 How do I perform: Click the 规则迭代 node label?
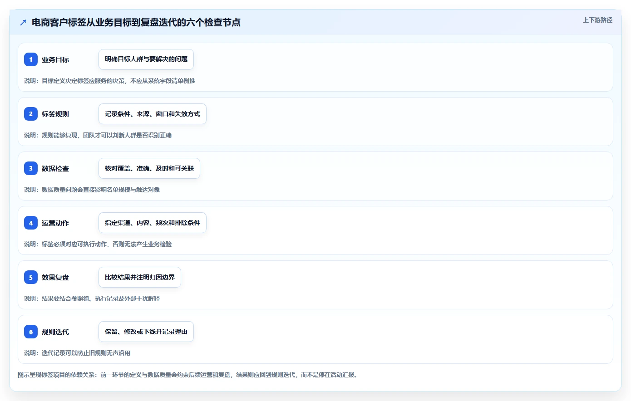click(55, 332)
